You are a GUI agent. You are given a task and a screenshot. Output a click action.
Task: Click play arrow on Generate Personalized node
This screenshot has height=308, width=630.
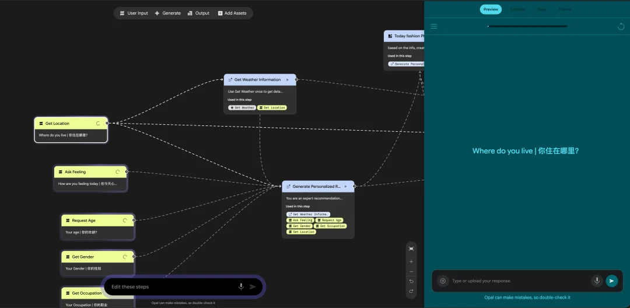(346, 187)
